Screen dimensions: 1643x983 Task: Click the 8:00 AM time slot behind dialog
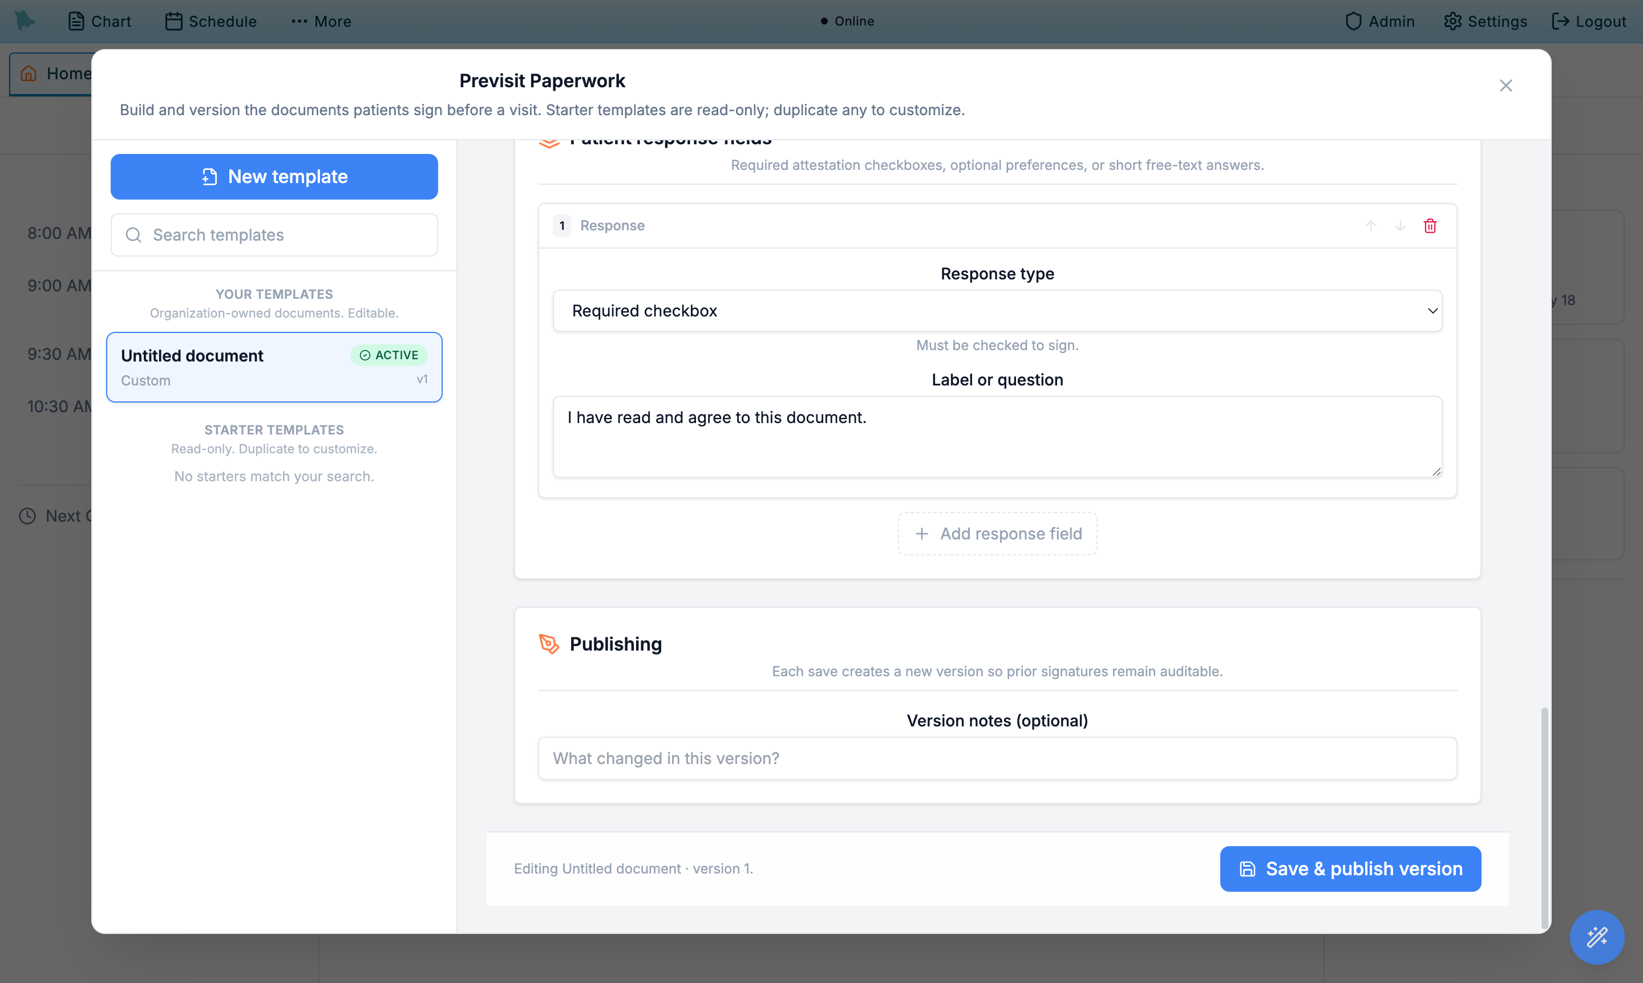point(59,233)
